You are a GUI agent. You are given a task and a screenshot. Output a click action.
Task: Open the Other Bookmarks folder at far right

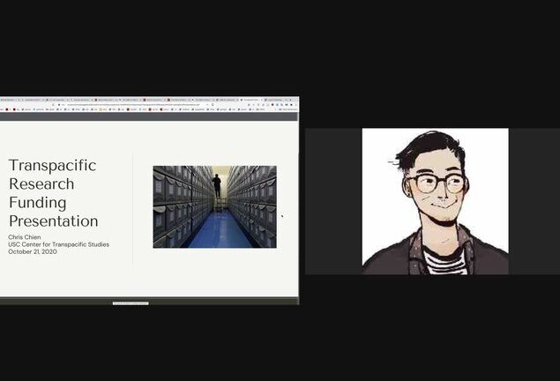tap(289, 110)
